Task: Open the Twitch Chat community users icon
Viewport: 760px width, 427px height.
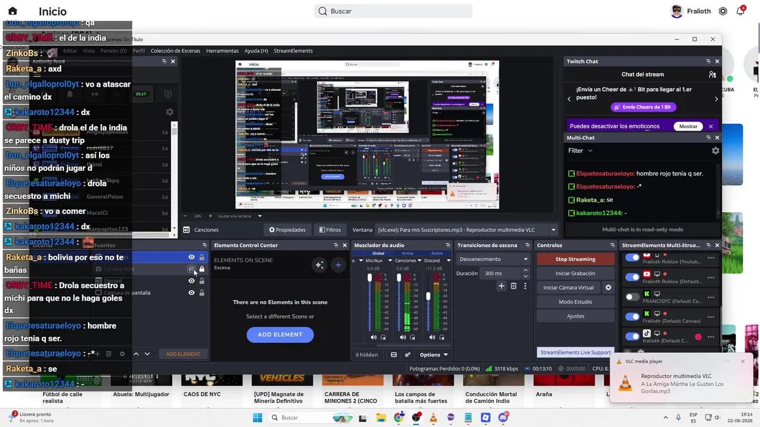Action: tap(712, 75)
